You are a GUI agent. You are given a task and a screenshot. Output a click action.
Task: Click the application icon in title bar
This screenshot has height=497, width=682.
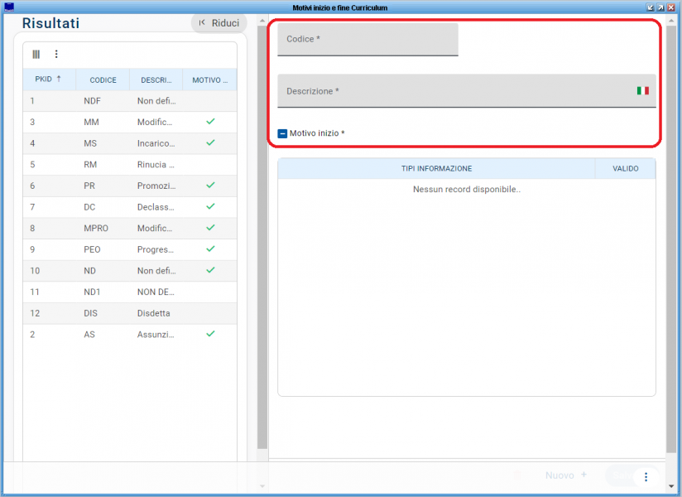tap(9, 7)
